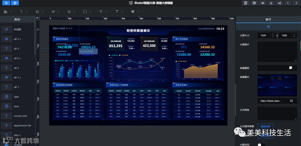Click the 背景颜色 color value field

271,68
